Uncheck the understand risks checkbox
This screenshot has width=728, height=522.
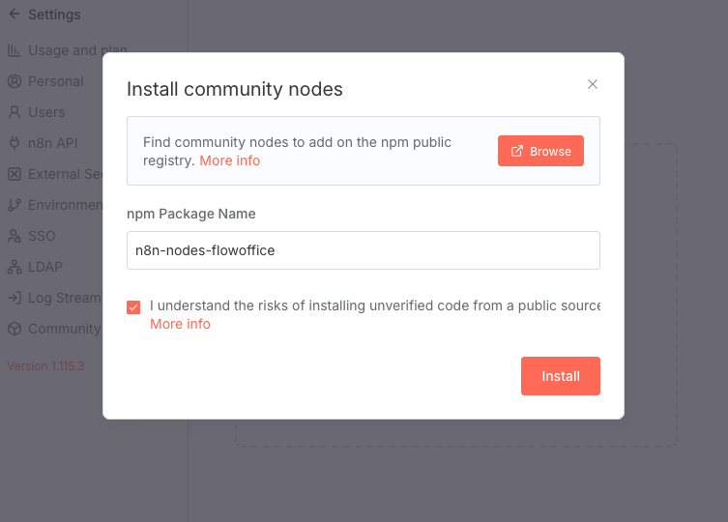point(133,307)
